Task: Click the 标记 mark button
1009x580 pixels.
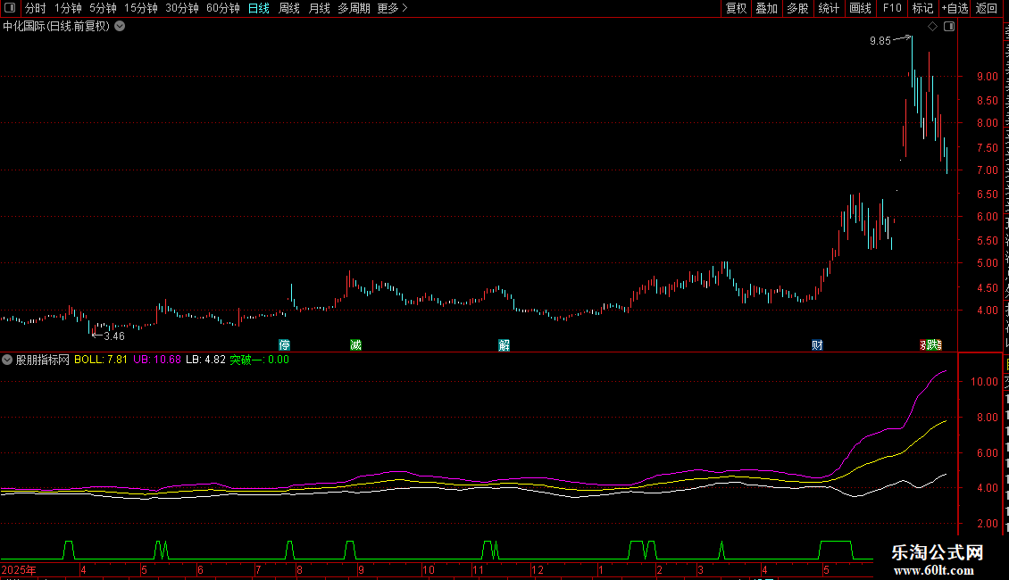Action: [x=922, y=8]
